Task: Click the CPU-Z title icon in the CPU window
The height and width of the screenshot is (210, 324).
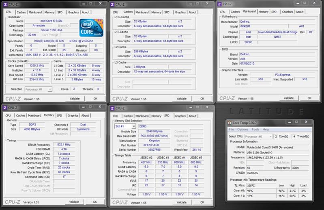Action: pos(5,5)
